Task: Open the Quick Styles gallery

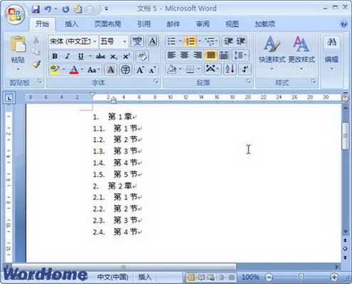Action: (272, 53)
